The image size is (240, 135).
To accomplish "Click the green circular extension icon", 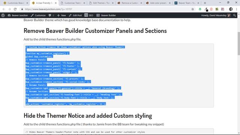I will click(200, 9).
